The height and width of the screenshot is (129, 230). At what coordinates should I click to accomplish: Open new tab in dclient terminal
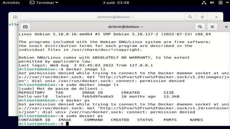[26, 27]
